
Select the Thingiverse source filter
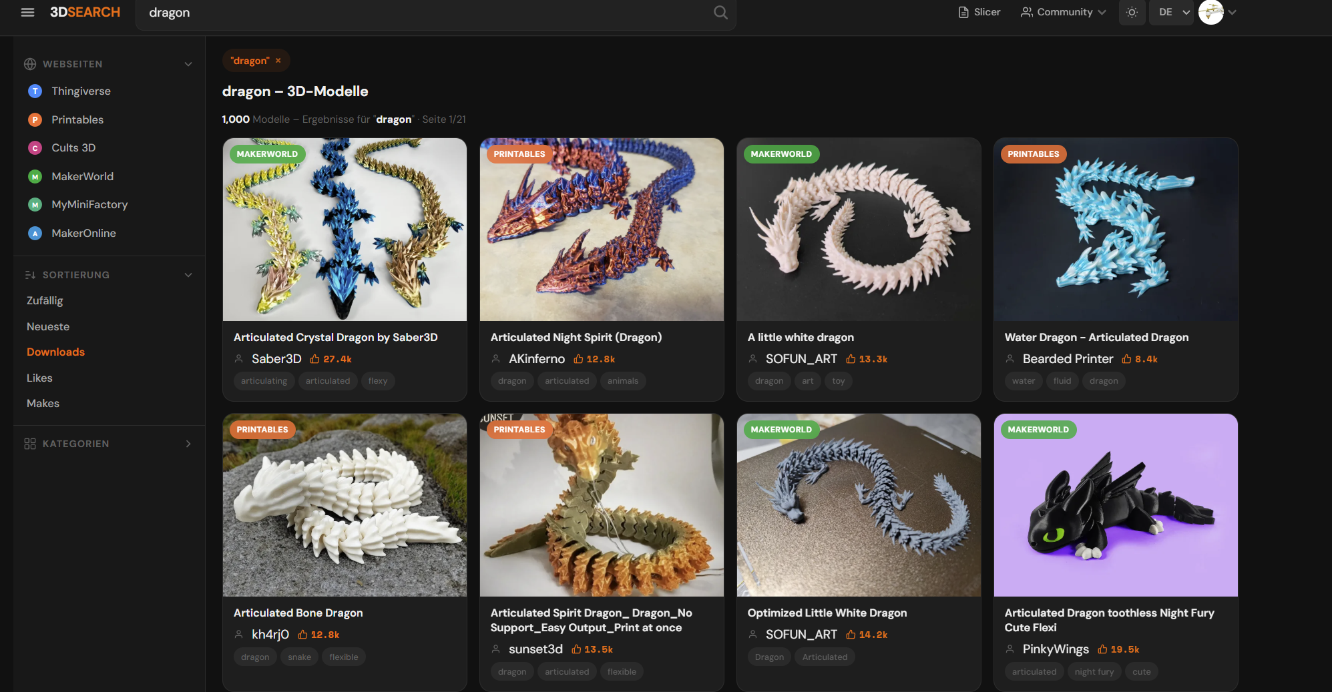point(80,91)
